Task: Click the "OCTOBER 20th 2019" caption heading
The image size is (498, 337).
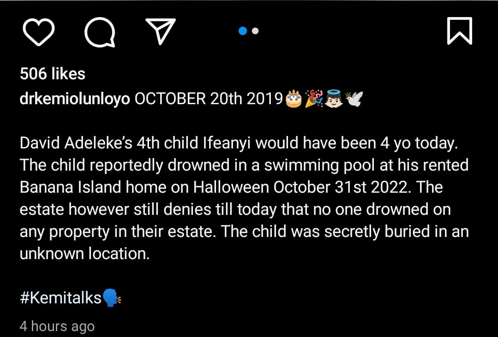Action: point(208,99)
